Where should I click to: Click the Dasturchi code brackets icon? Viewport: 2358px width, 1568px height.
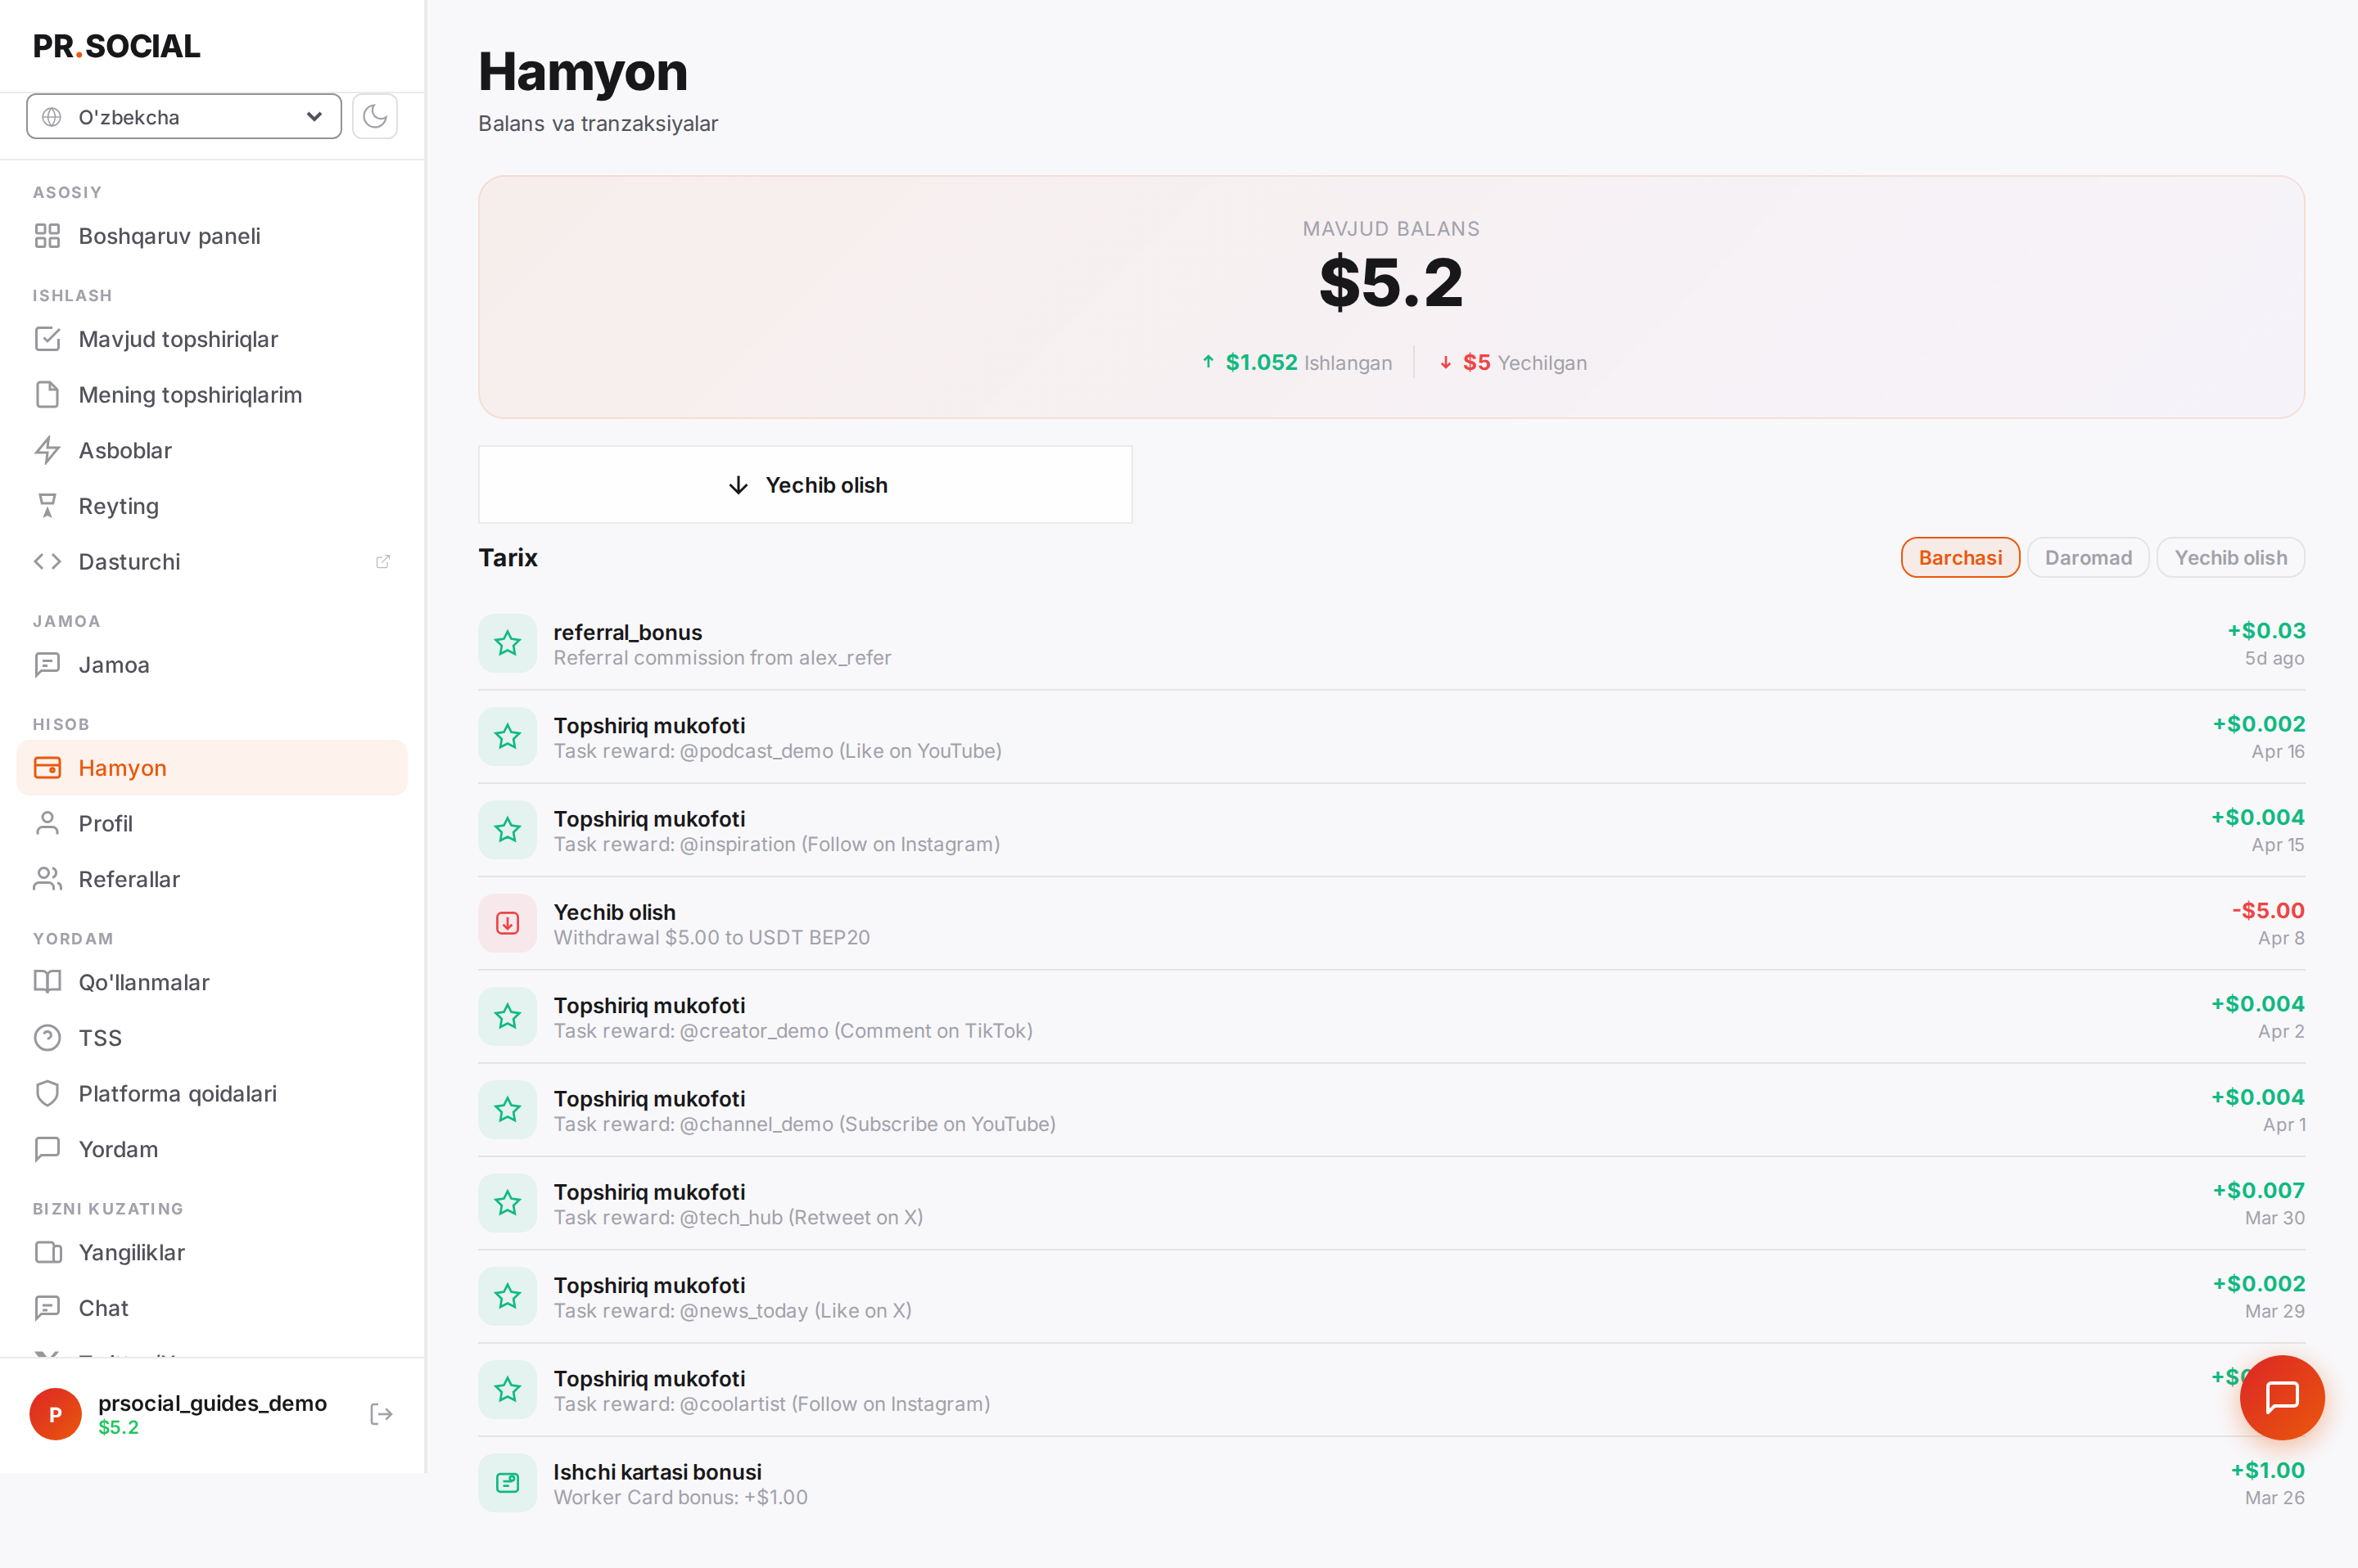(x=47, y=561)
